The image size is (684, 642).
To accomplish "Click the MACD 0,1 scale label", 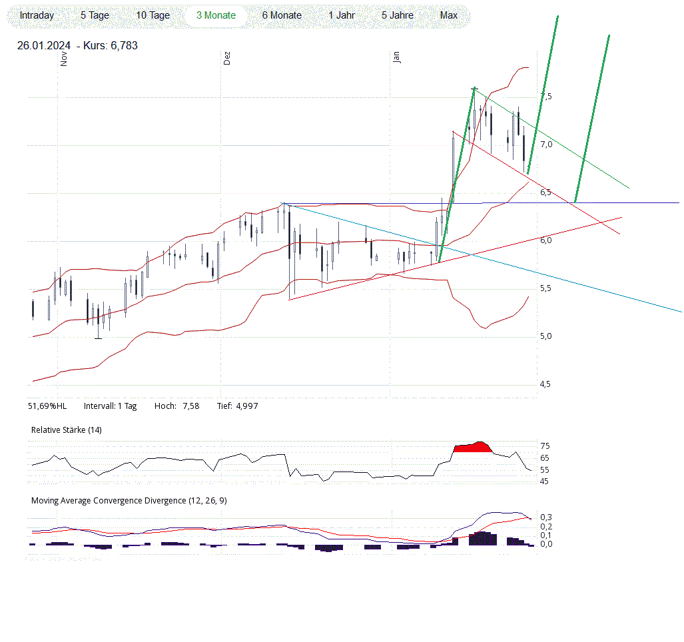I will [546, 535].
